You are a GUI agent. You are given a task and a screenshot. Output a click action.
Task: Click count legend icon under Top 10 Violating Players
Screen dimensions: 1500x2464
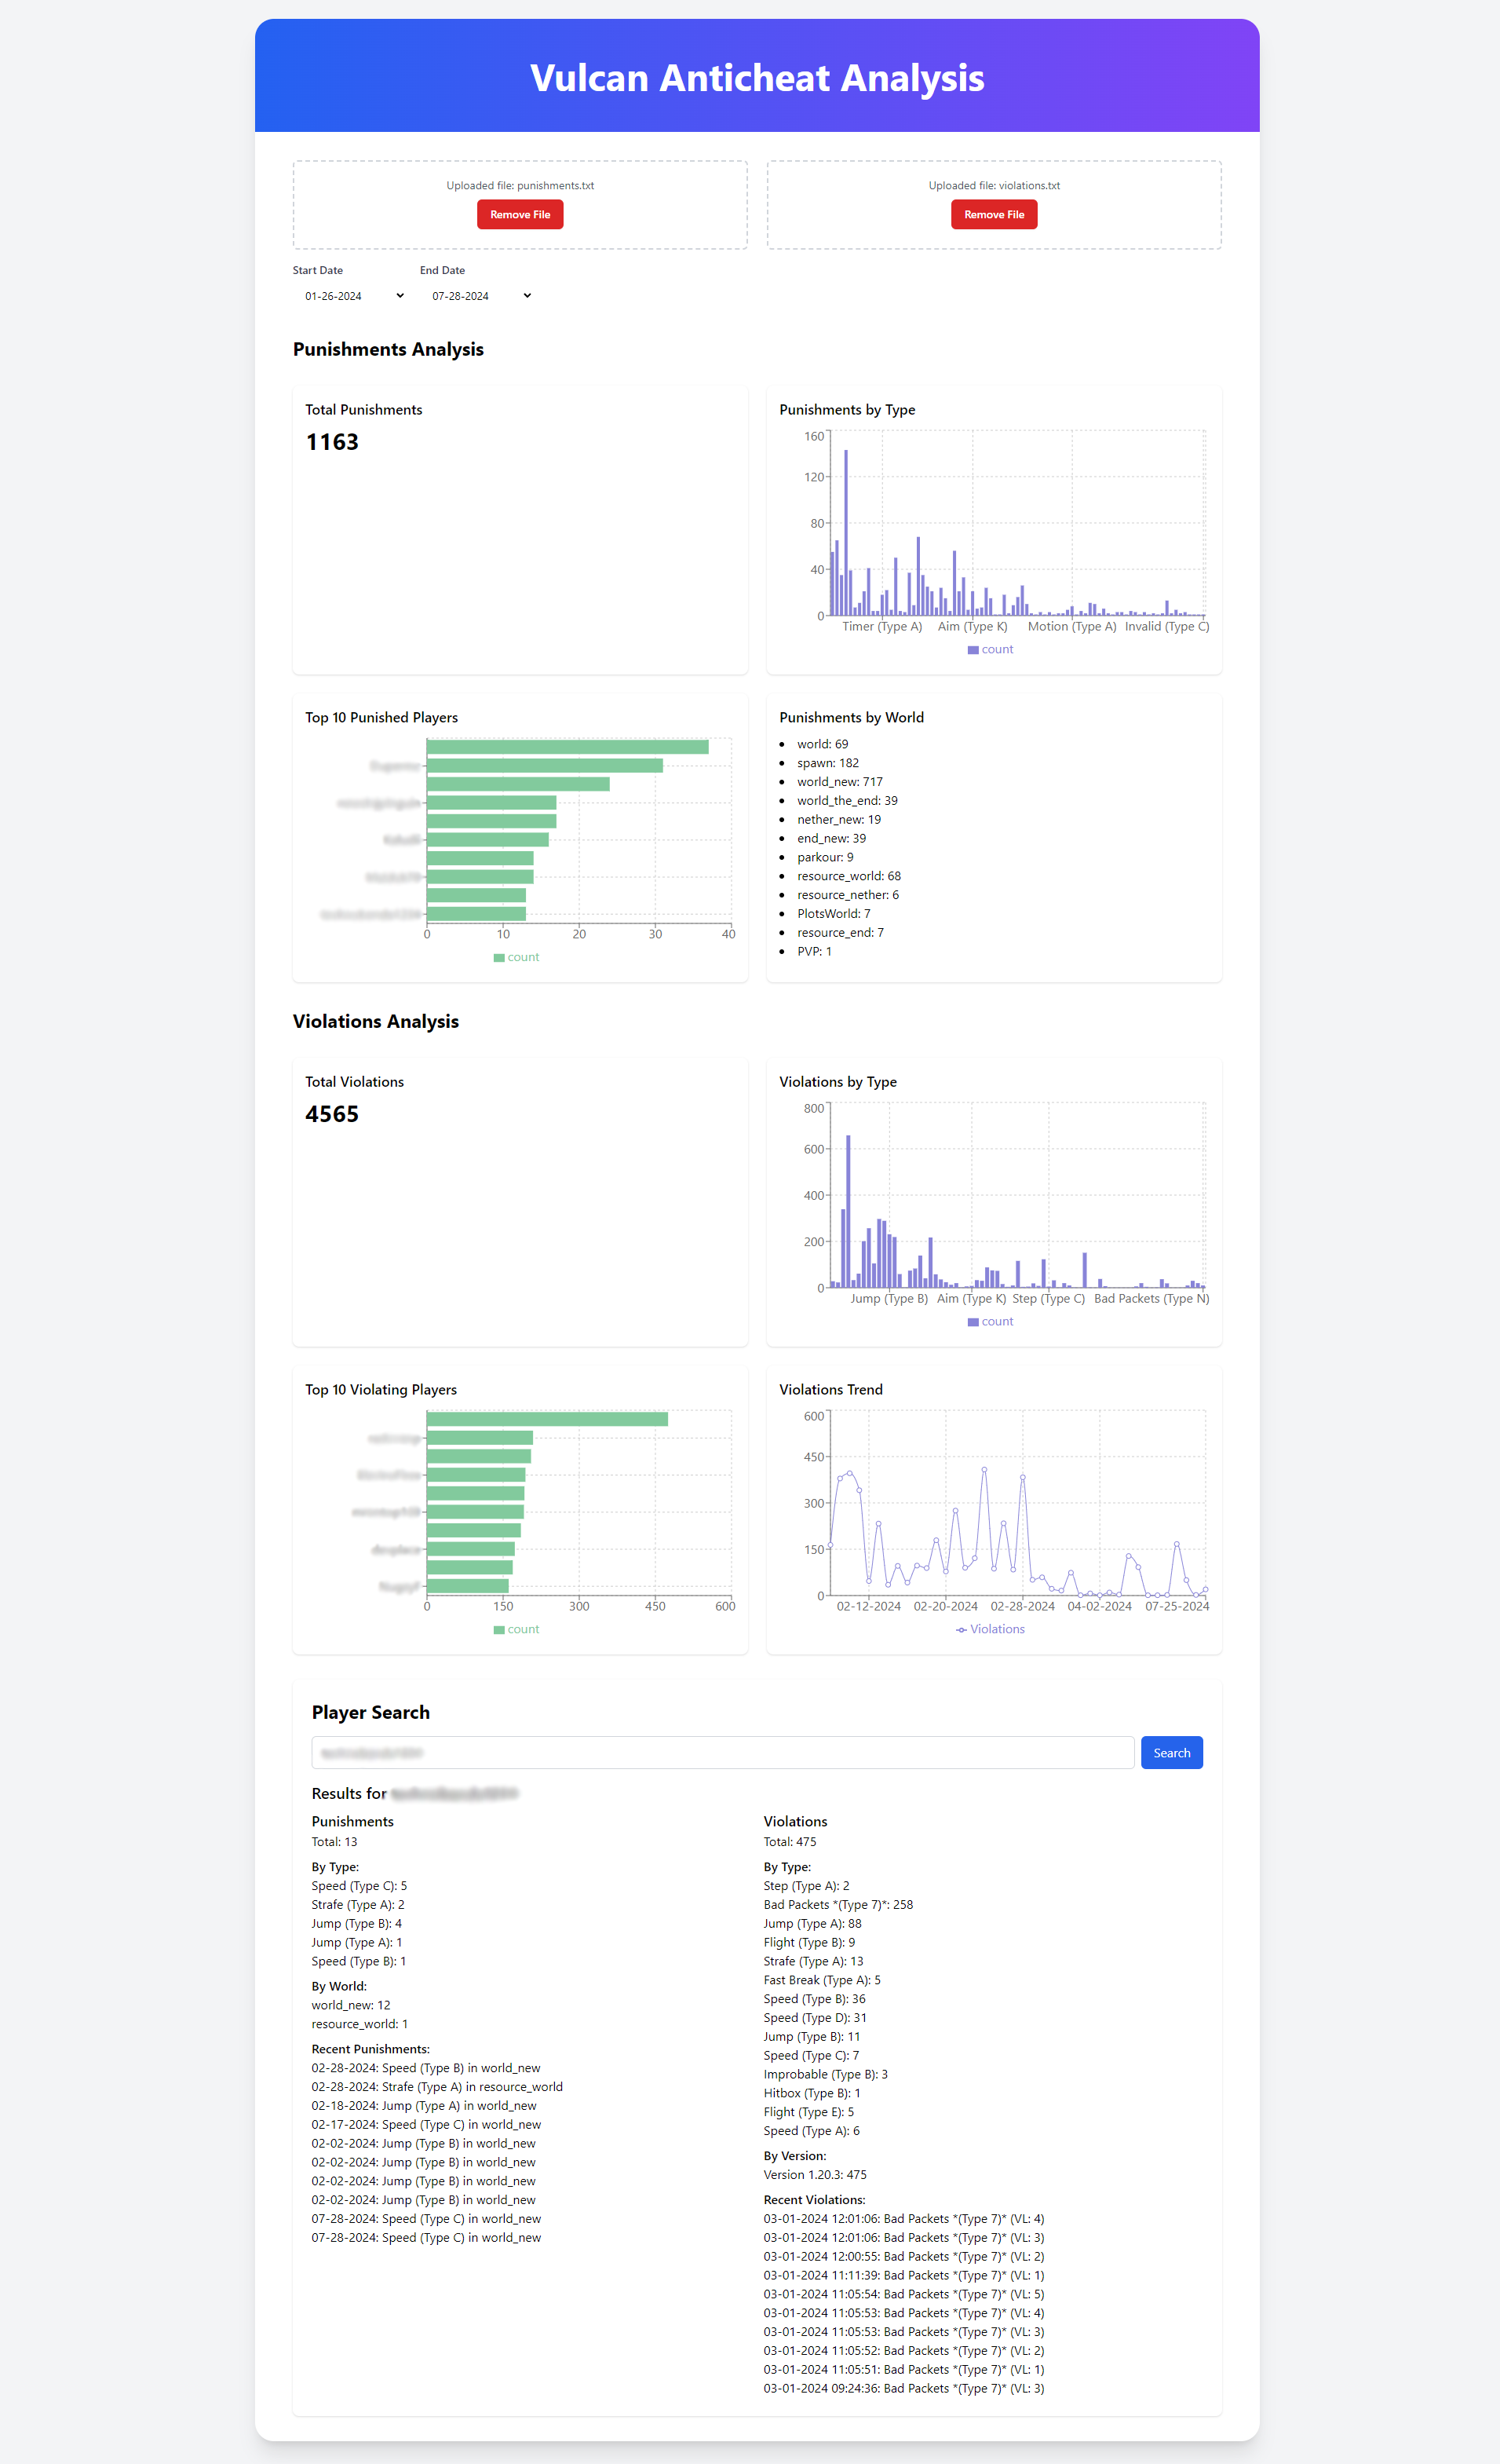click(x=500, y=1630)
